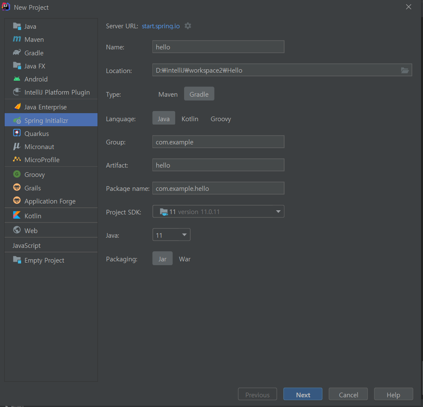Click into the Package name field
The width and height of the screenshot is (423, 407).
click(x=218, y=188)
